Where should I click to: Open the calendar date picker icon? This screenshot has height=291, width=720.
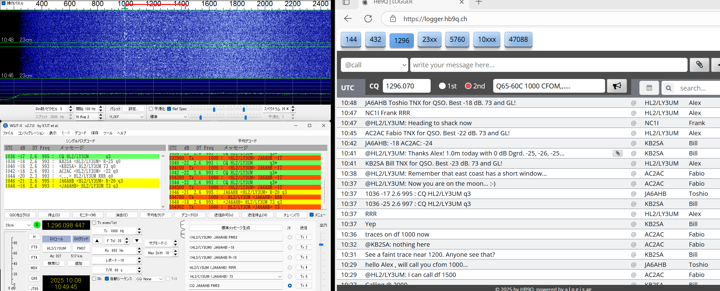pos(649,88)
